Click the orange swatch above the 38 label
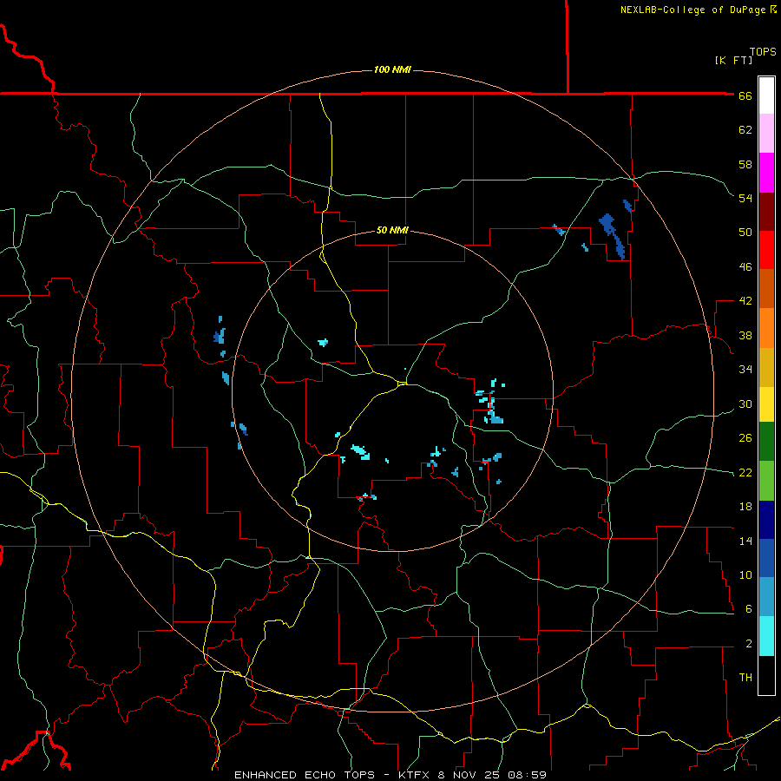Screen dimensions: 781x781 [x=766, y=328]
